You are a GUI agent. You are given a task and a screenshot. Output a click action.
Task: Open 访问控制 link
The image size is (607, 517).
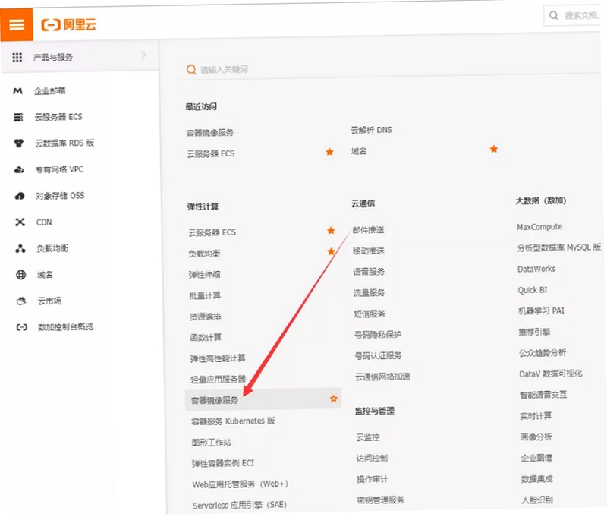[x=372, y=459]
